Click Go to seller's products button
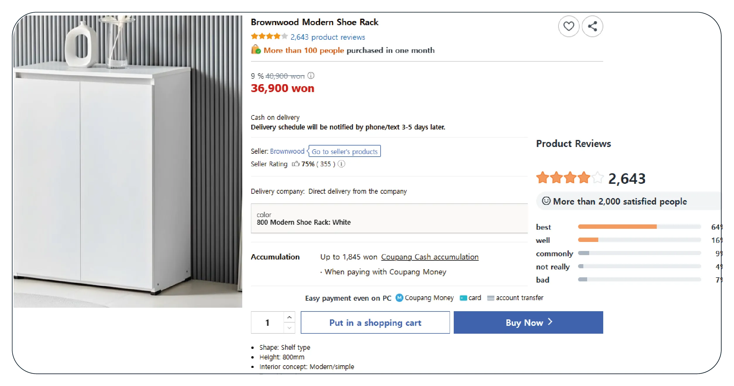Viewport: 734px width, 386px height. [344, 151]
